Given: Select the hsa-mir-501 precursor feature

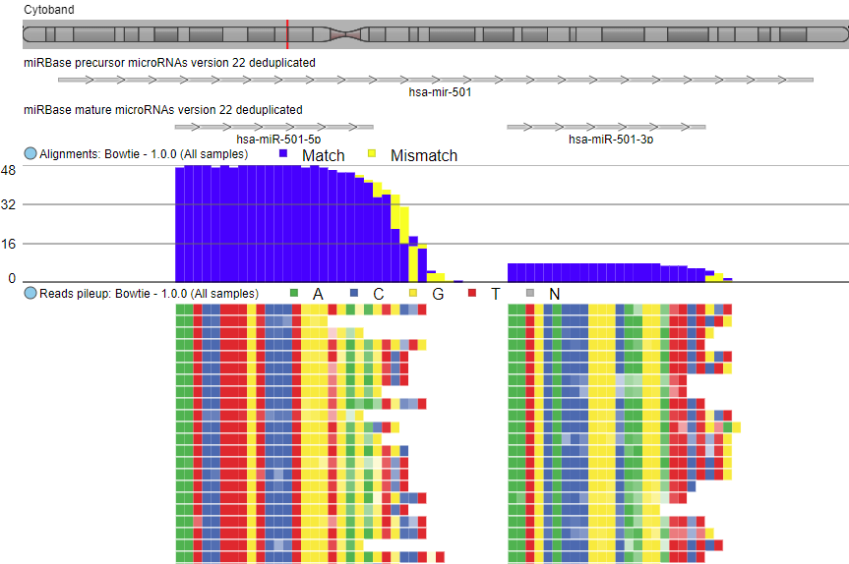Looking at the screenshot, I should [436, 80].
